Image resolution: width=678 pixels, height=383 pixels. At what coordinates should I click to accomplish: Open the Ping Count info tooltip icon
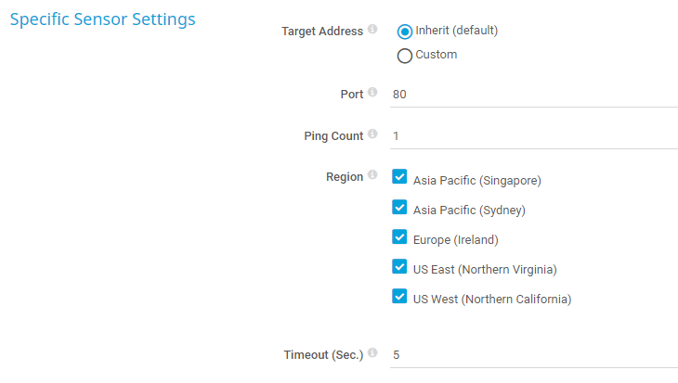[372, 134]
